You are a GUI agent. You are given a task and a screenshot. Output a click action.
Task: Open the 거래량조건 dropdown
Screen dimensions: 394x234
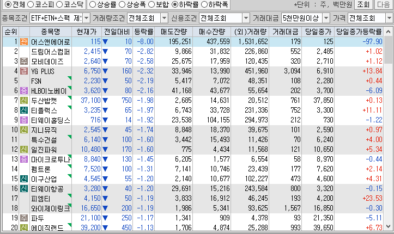[x=164, y=18]
